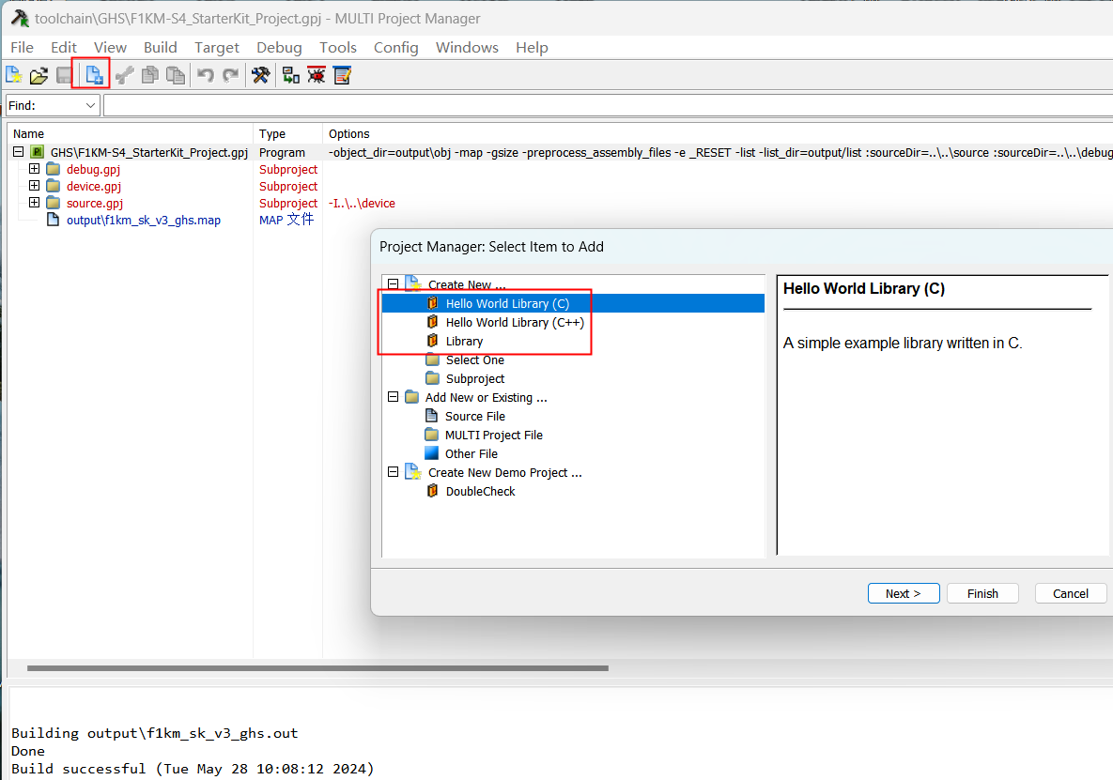Open the editor notepad toolbar icon

pos(342,75)
